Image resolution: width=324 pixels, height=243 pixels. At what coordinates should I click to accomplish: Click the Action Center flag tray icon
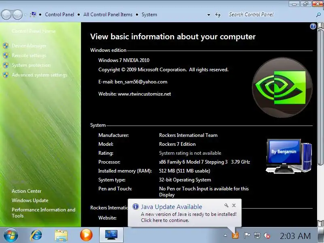coord(247,235)
